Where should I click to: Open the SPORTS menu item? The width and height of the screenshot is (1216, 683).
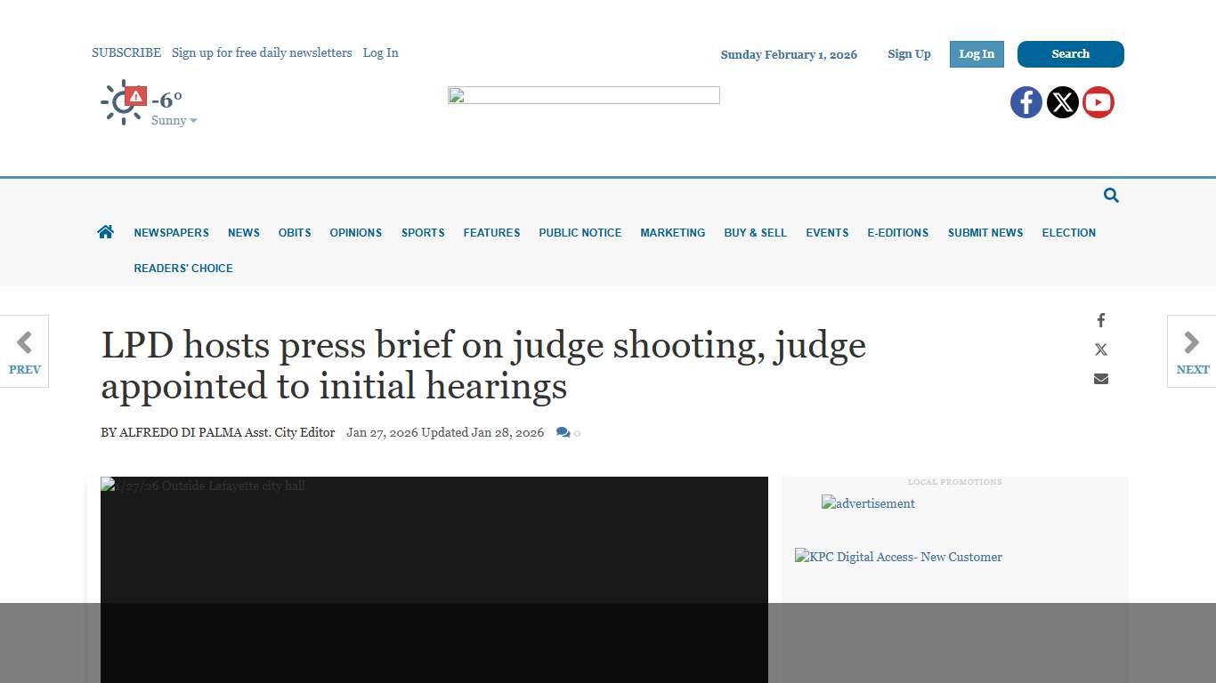tap(422, 232)
